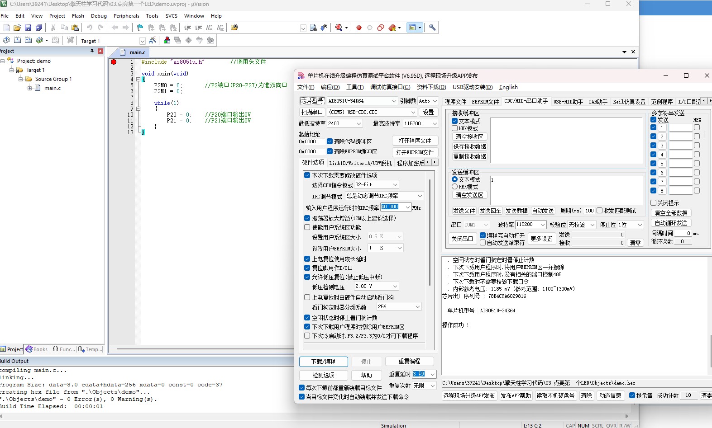
Task: Open the Peripherals menu
Action: point(126,16)
